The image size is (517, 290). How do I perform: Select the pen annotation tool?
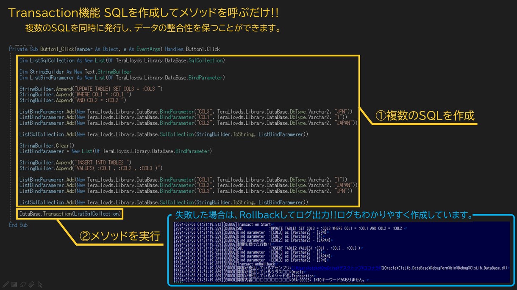click(6, 284)
